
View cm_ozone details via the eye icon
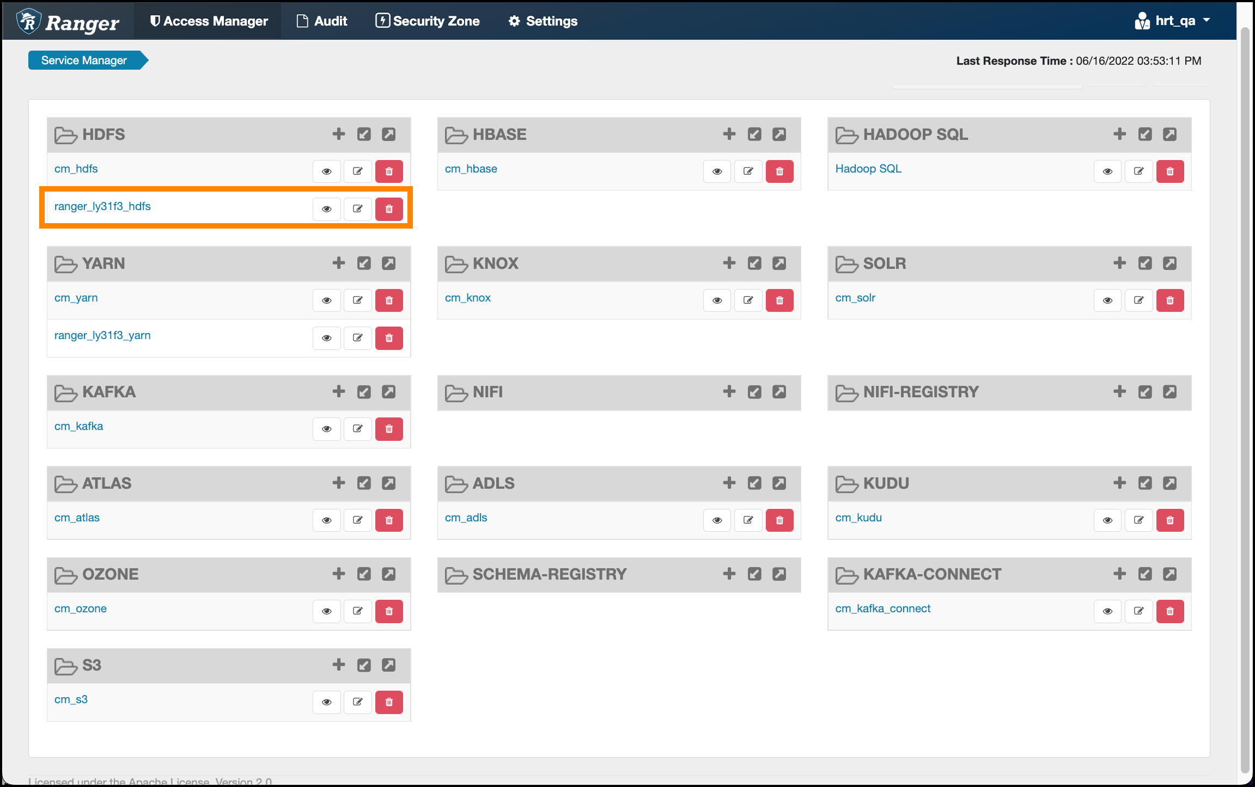(326, 611)
